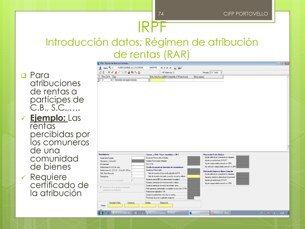Click the ES language indicator in tray
This screenshot has width=305, height=229.
point(262,213)
